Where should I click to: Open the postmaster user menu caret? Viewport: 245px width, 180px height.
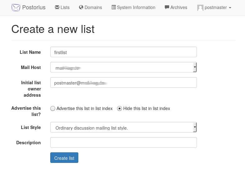[x=230, y=8]
